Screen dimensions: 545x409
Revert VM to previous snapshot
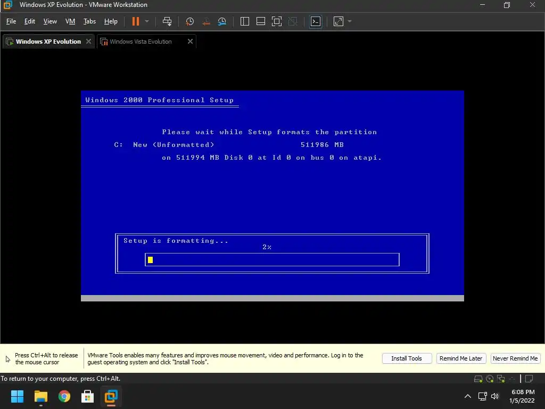click(206, 21)
